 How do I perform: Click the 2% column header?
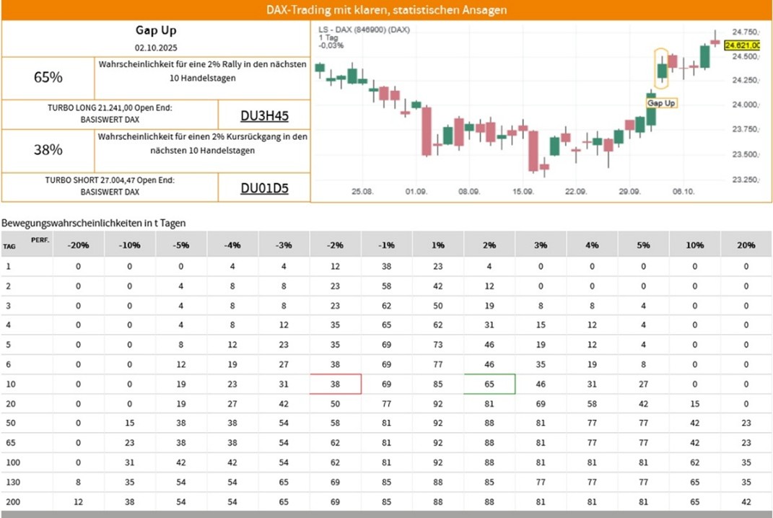click(489, 245)
